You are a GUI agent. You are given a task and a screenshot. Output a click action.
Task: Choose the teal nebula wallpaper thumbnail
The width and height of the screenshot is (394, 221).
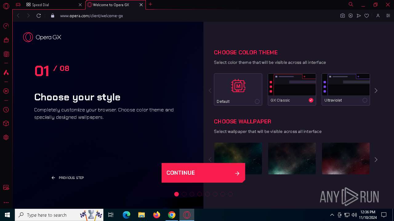(292, 158)
